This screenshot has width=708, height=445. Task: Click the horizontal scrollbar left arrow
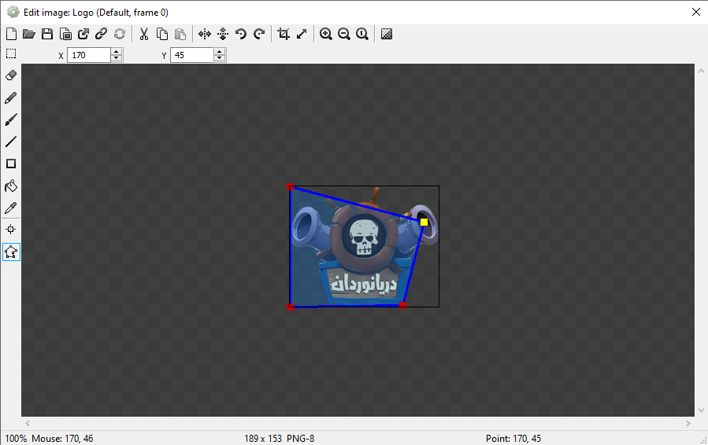pyautogui.click(x=28, y=423)
